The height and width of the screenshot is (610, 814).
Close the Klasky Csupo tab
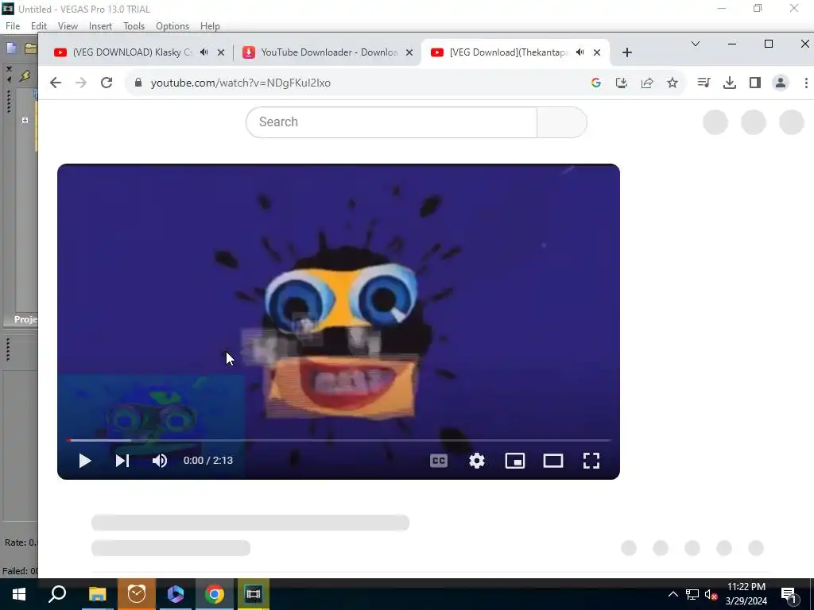(x=221, y=52)
